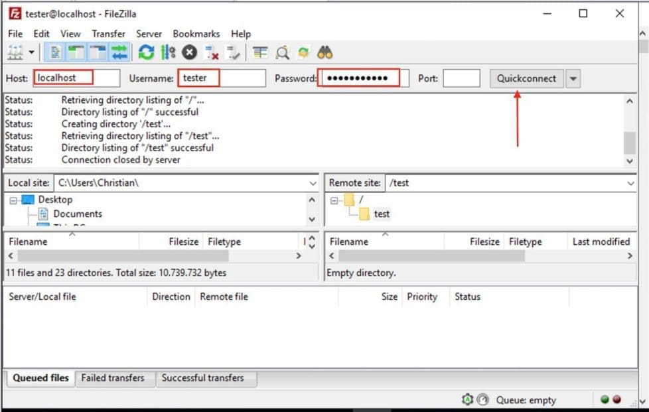Click the Port input field
Screen dimensions: 649x412
pos(461,78)
